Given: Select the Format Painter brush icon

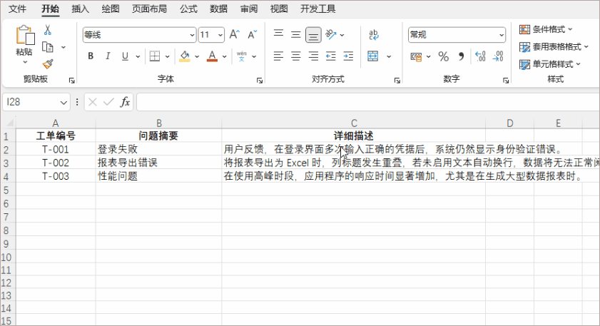Looking at the screenshot, I should 48,63.
